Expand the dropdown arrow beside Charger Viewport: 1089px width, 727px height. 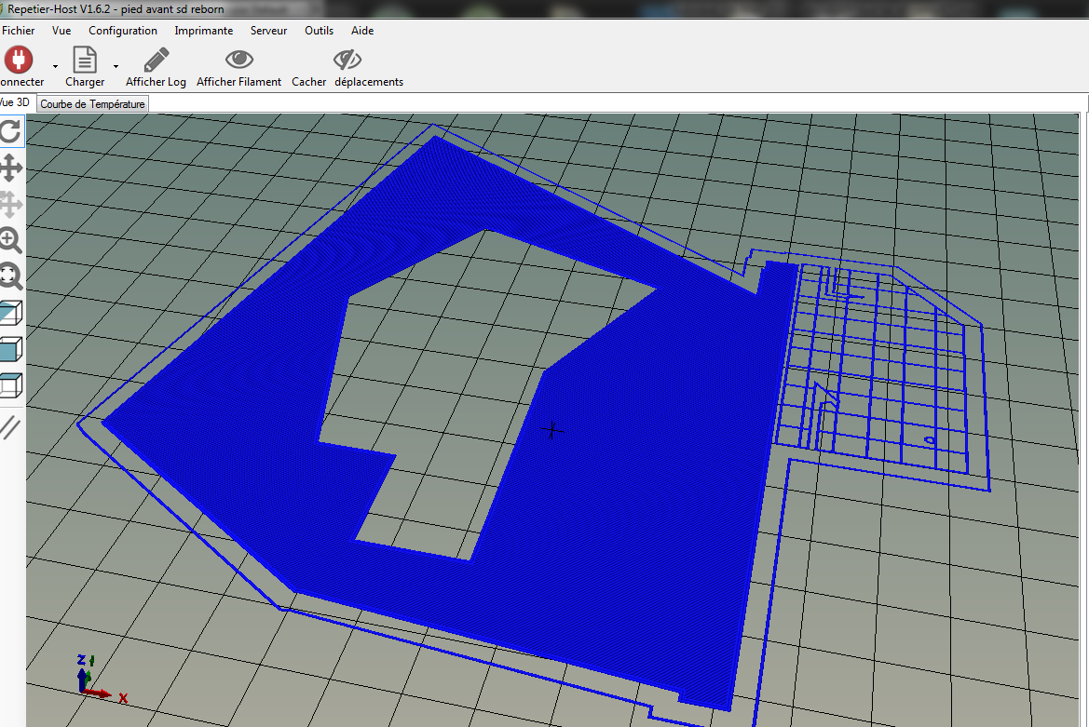click(x=116, y=67)
